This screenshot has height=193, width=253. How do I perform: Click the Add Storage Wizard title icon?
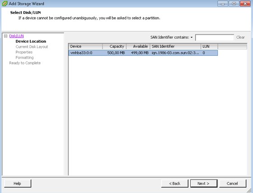[5, 4]
